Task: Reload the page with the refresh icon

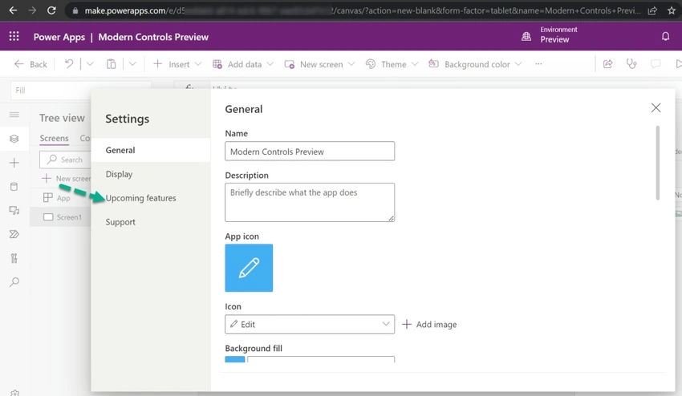Action: 51,10
